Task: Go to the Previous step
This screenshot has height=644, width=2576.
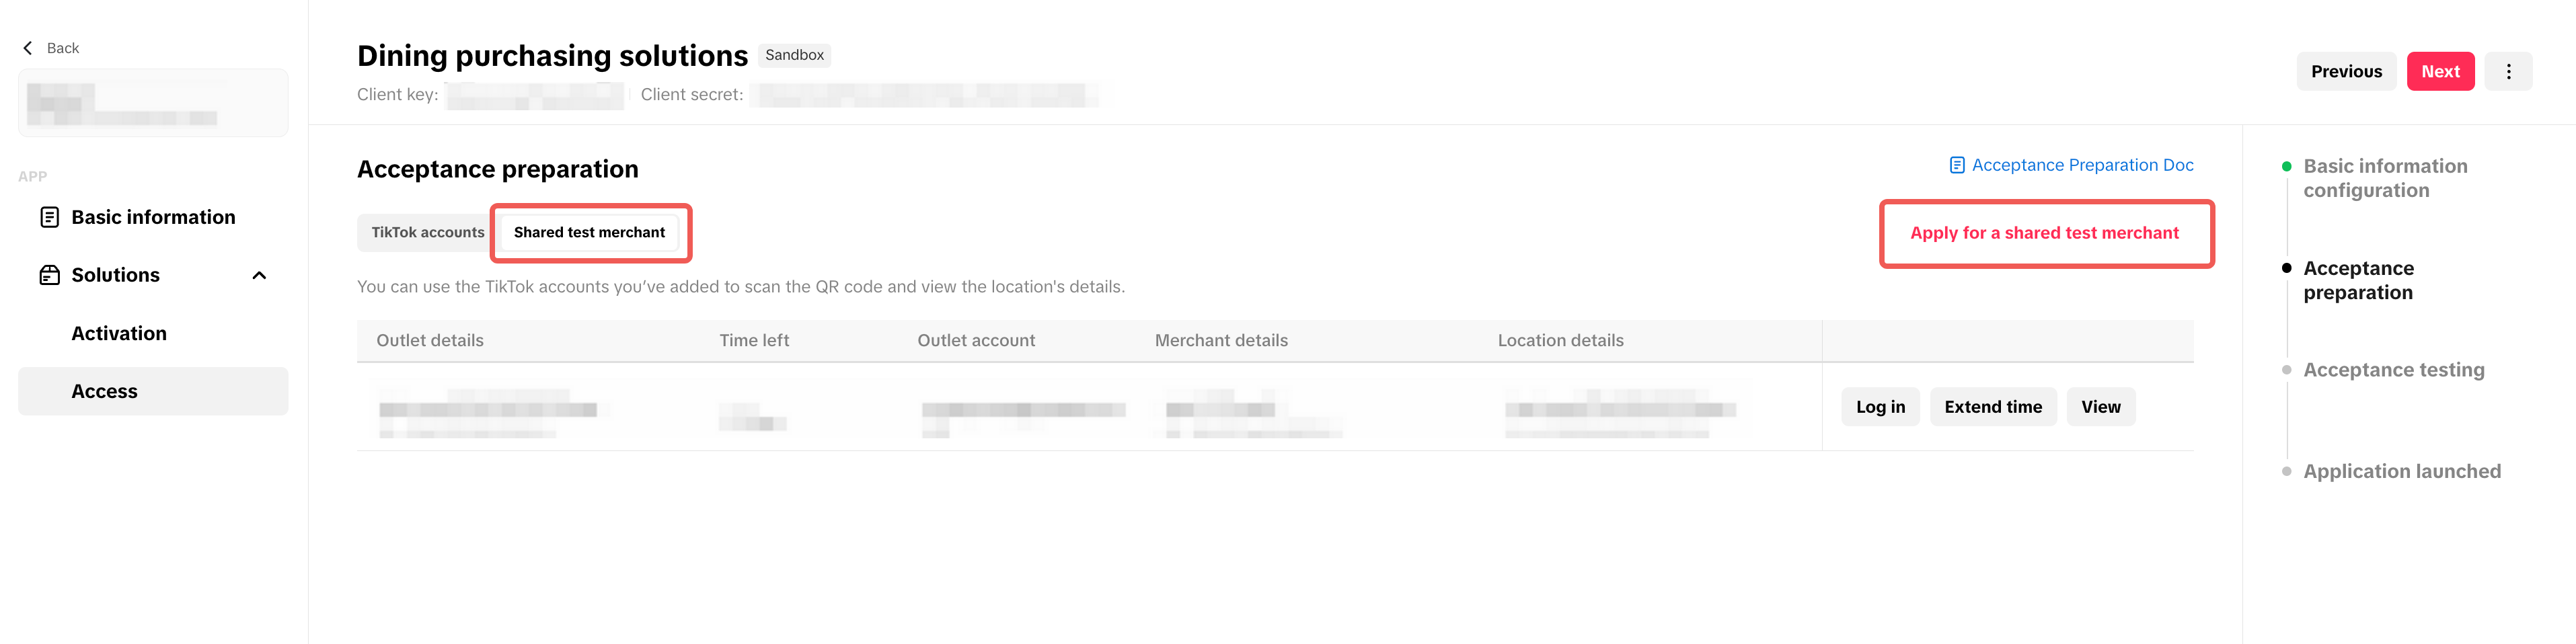Action: click(2345, 72)
